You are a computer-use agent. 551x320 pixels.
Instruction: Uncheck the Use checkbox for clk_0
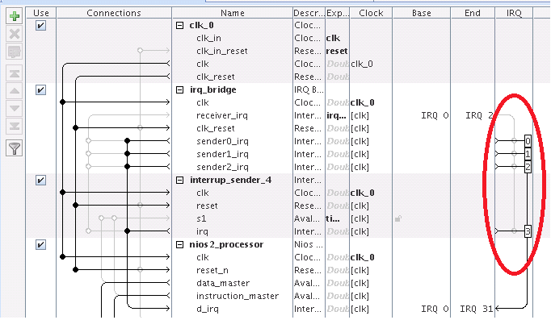tap(40, 26)
